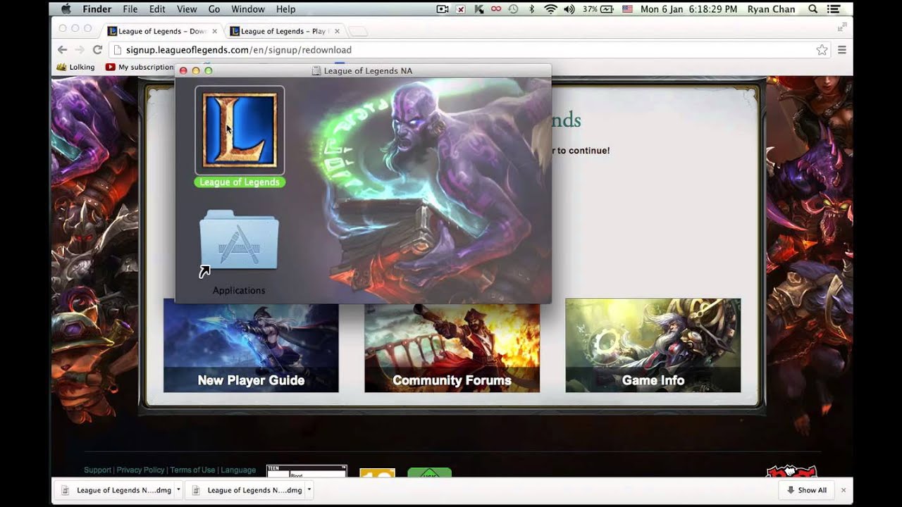This screenshot has height=507, width=902.
Task: Click the volume icon in menu bar
Action: click(569, 9)
